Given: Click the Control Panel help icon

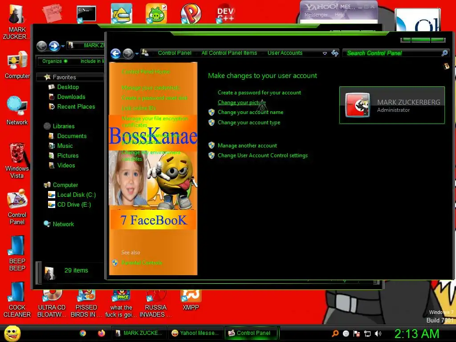Looking at the screenshot, I should pyautogui.click(x=446, y=66).
